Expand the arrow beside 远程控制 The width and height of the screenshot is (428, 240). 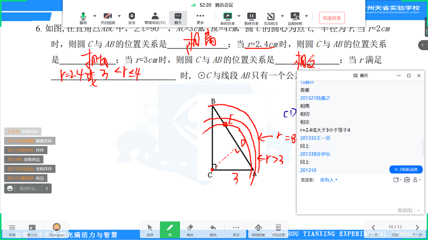(x=306, y=16)
